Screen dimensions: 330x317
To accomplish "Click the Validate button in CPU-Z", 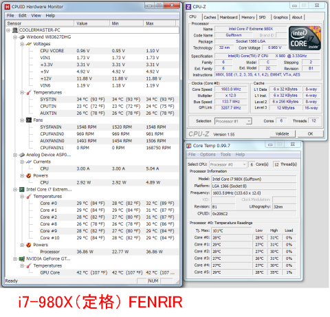I will (x=282, y=133).
